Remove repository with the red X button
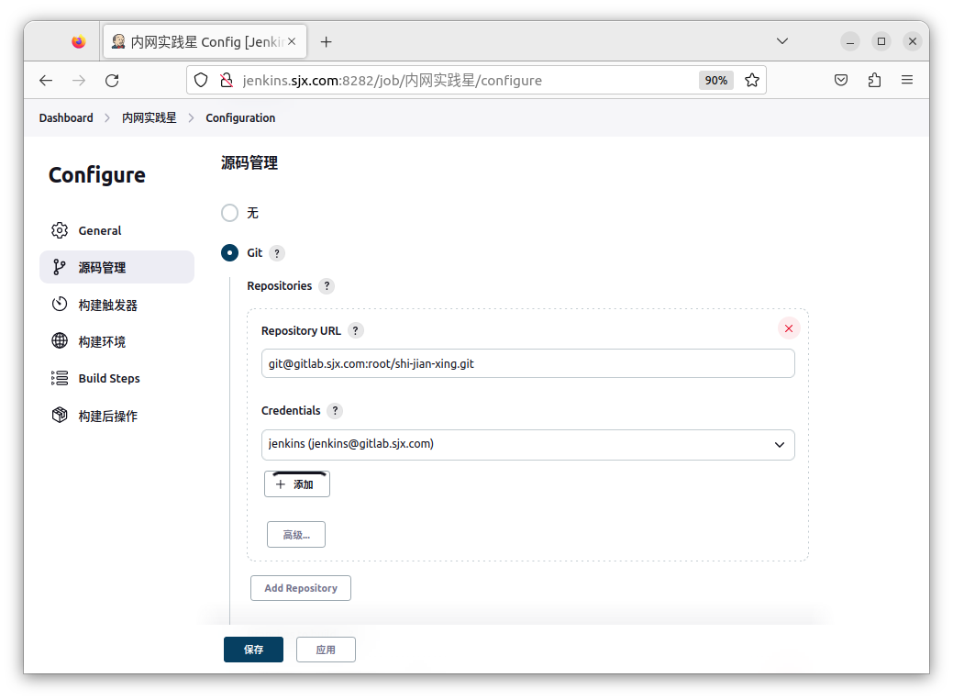Screen dimensions: 953x700 pos(789,328)
